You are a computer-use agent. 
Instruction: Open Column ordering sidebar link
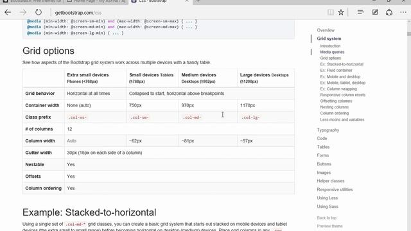click(x=334, y=113)
